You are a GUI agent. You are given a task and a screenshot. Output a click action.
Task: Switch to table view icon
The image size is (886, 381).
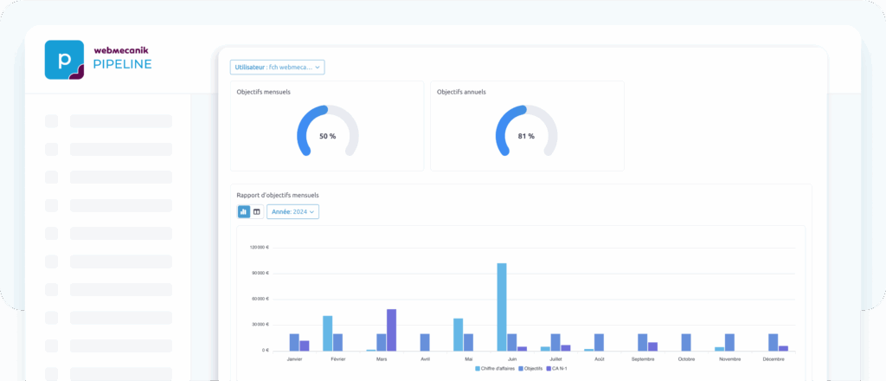tap(256, 211)
